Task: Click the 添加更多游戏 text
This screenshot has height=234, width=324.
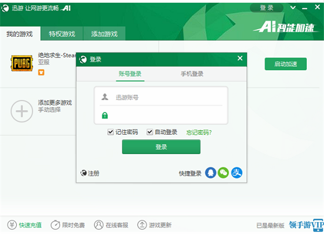Action: (55, 103)
